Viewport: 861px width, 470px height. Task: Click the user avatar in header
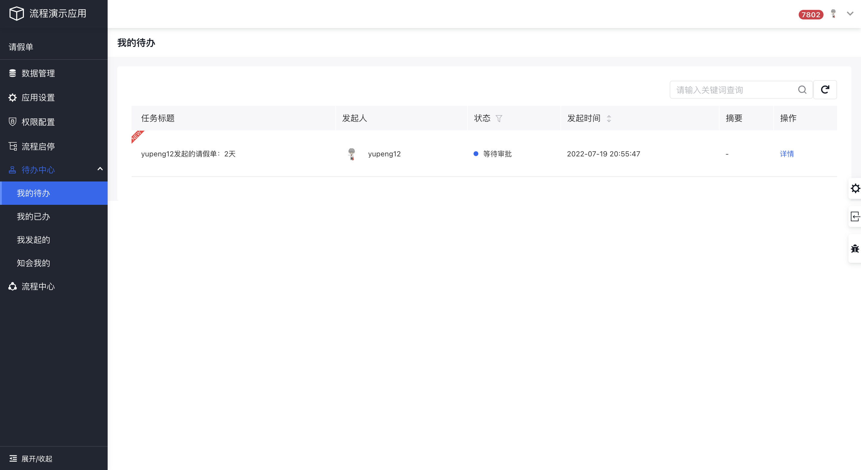point(833,14)
